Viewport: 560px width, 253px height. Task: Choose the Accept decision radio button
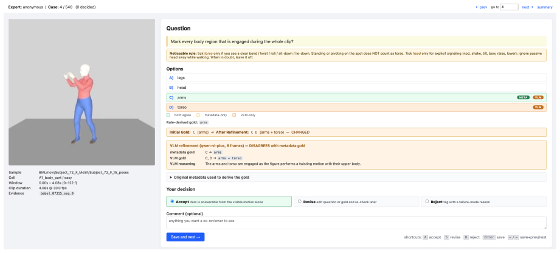pyautogui.click(x=173, y=201)
